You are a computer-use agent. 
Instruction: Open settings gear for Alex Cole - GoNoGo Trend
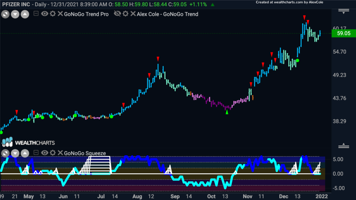point(126,14)
